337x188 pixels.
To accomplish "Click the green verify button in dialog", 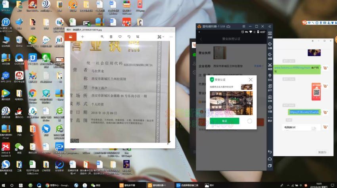I will coord(224,121).
